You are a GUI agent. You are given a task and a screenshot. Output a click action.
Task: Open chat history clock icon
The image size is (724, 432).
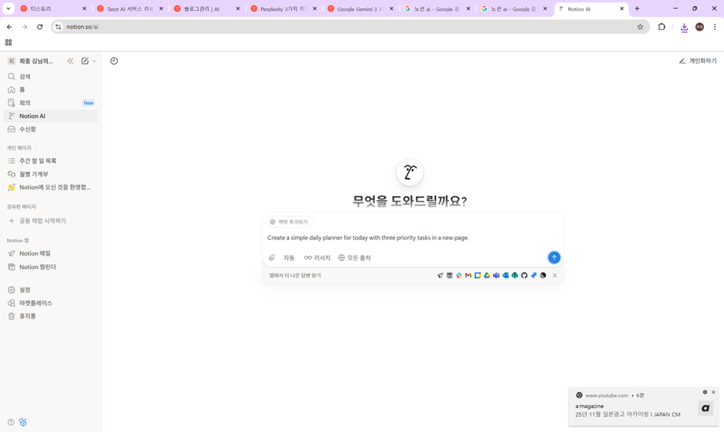tap(114, 61)
